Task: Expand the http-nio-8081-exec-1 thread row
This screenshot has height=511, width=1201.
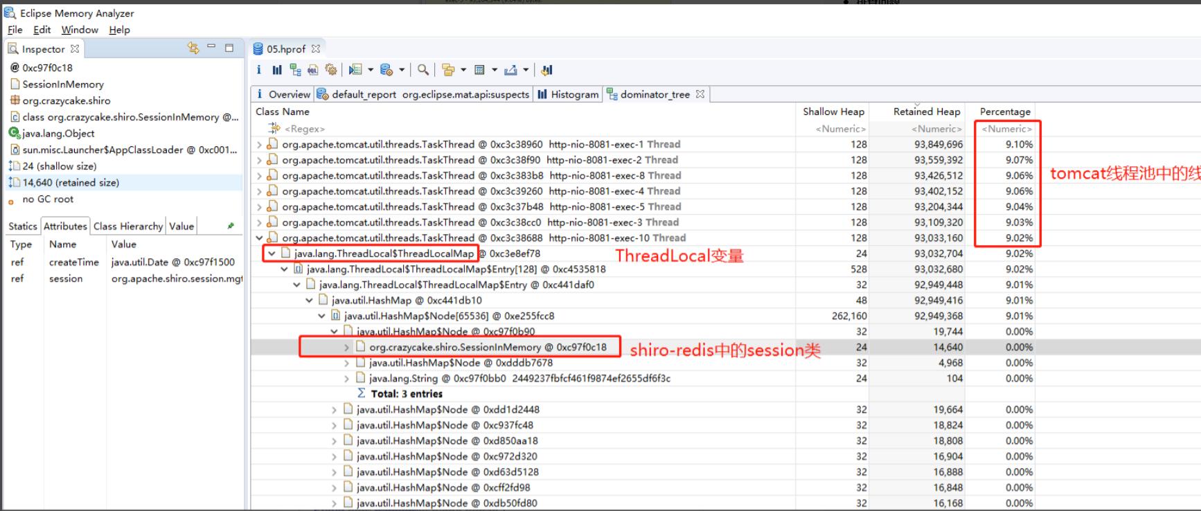Action: [x=260, y=145]
